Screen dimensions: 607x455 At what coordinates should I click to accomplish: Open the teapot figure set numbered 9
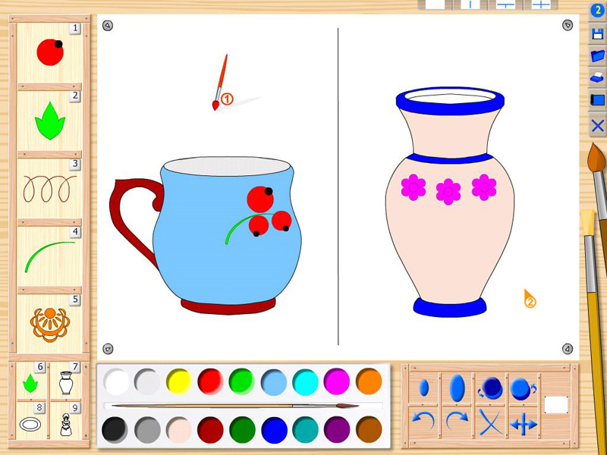[66, 425]
